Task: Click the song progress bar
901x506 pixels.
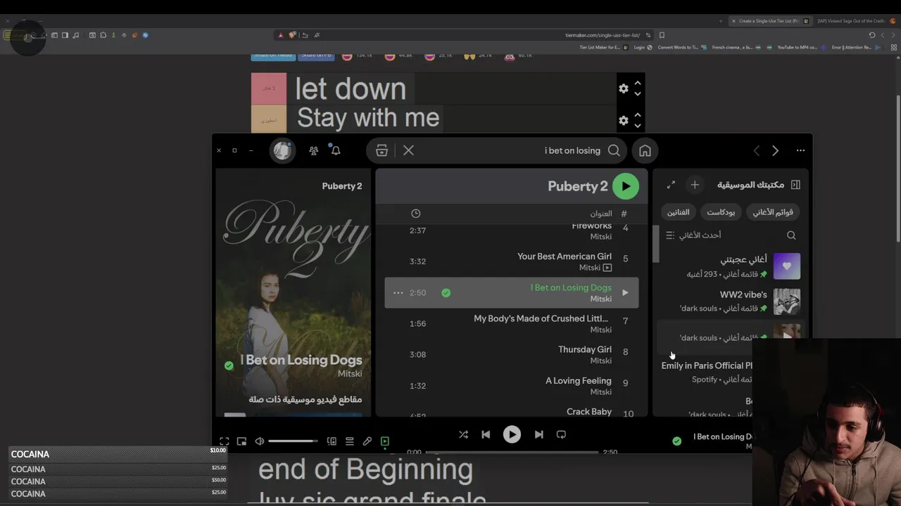Action: tap(512, 452)
